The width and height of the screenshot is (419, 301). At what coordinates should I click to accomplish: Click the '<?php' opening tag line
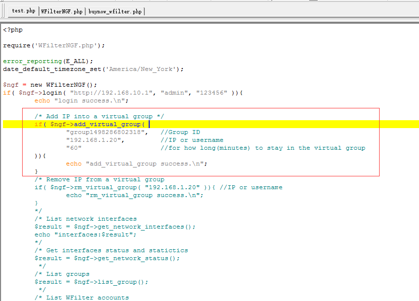pyautogui.click(x=13, y=30)
